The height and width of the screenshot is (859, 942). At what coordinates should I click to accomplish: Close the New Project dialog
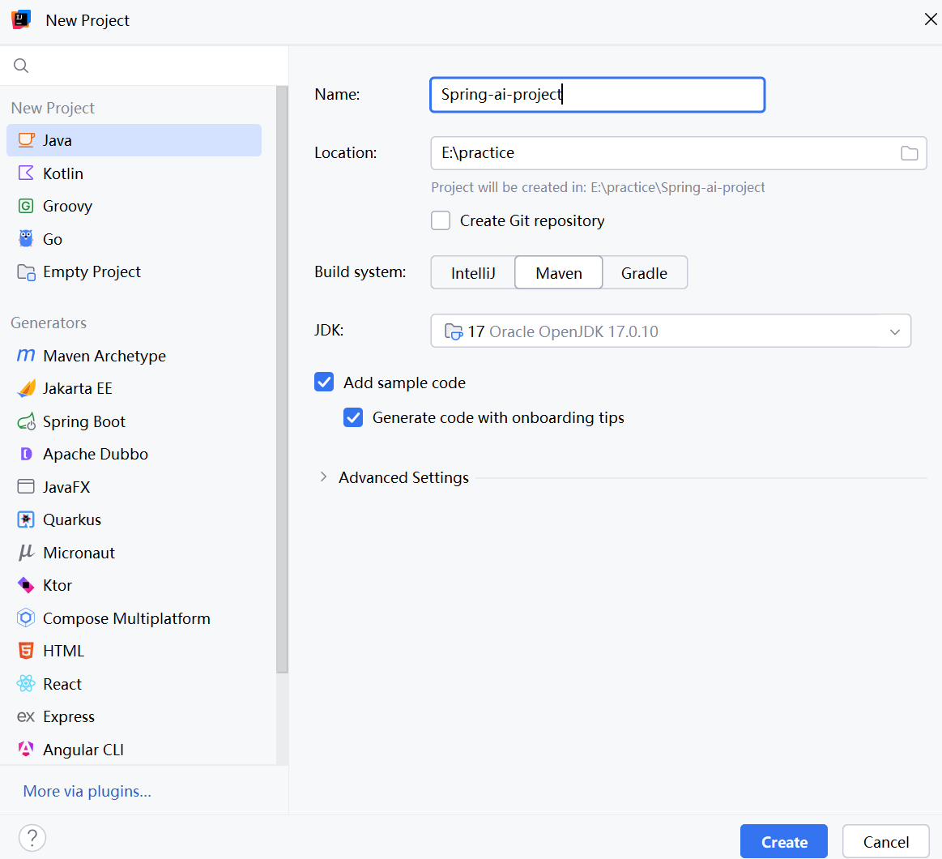(x=931, y=19)
